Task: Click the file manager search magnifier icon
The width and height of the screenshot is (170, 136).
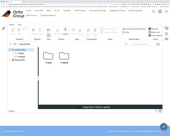Action: [x=158, y=44]
